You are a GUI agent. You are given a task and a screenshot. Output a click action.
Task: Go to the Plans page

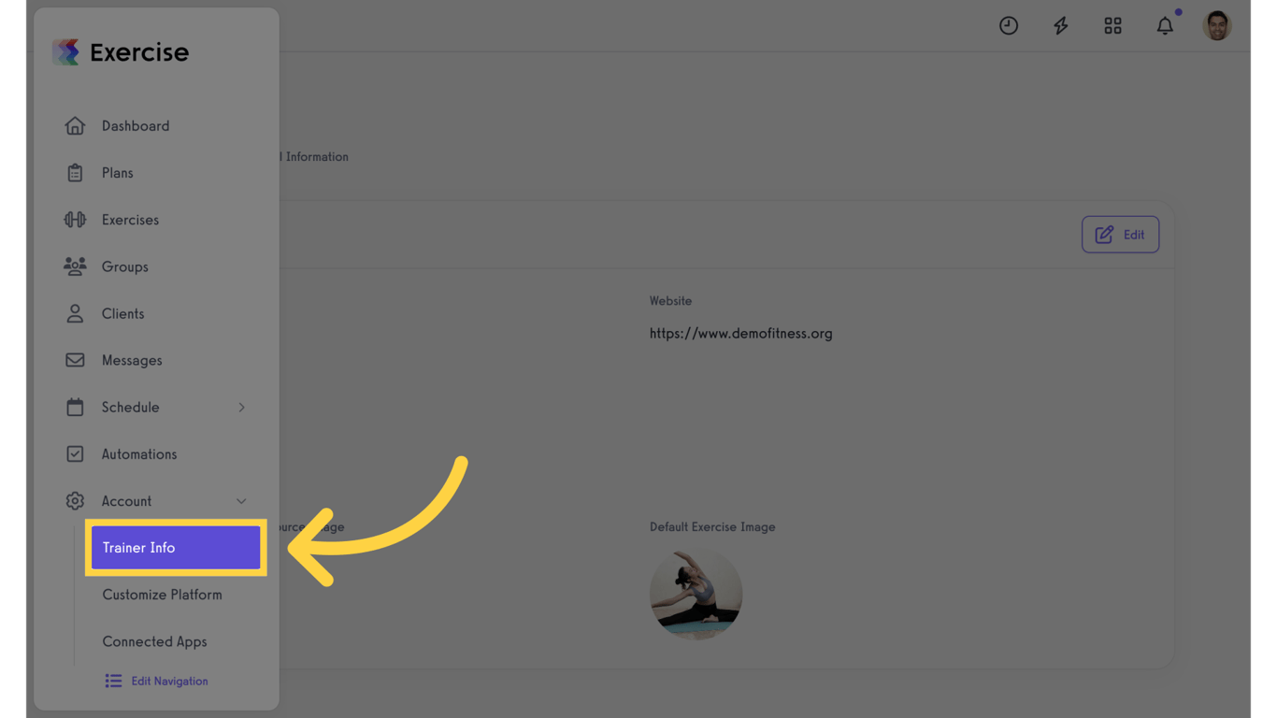point(117,173)
